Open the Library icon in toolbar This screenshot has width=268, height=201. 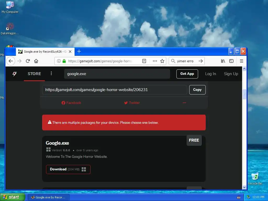[x=223, y=61]
